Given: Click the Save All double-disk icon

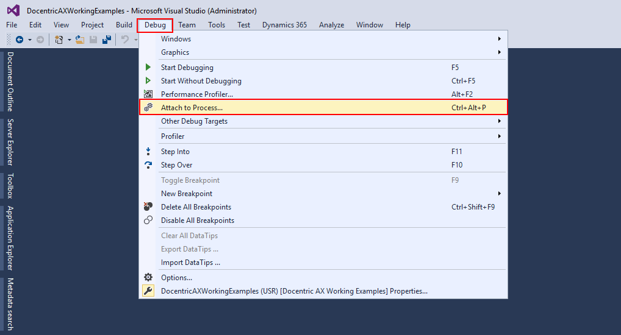Looking at the screenshot, I should (107, 40).
